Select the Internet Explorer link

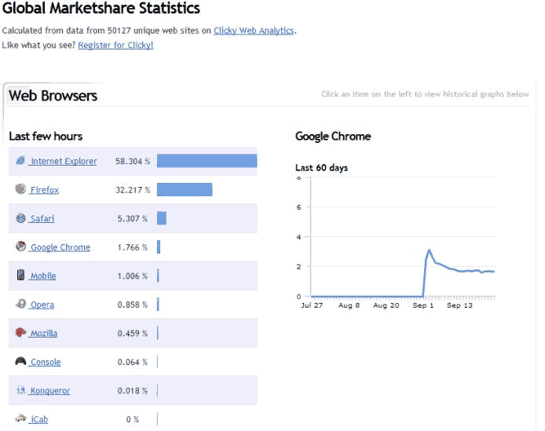[x=64, y=161]
